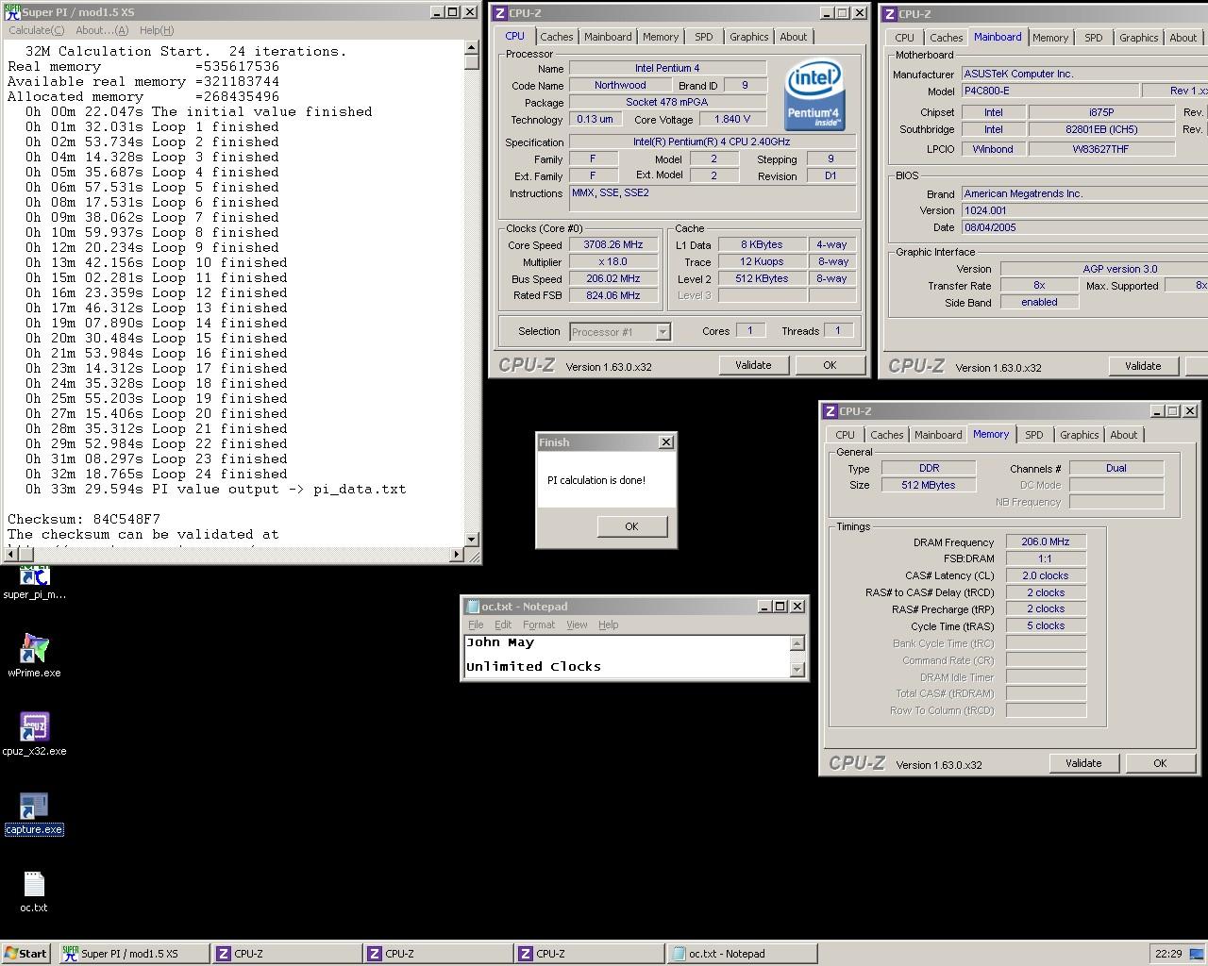
Task: Open the Calculate menu in Super PI
Action: click(x=37, y=30)
